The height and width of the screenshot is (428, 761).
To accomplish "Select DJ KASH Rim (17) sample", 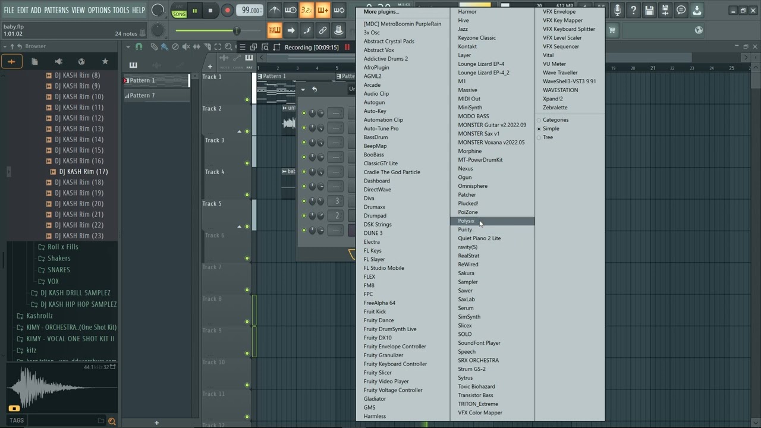I will pos(83,172).
